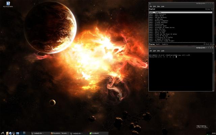This screenshot has width=216, height=135.
Task: Open Edit menu in the playlist window
Action: point(155,6)
